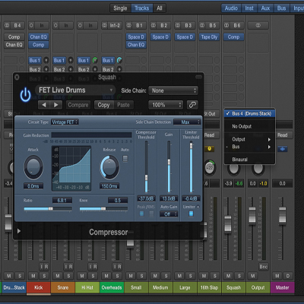Open Read automation mode on Master channel
304x304 pixels.
282,135
